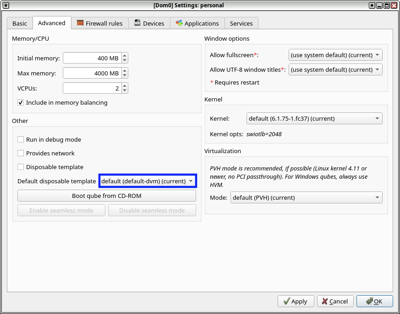The height and width of the screenshot is (314, 400).
Task: Click the Window options heading
Action: click(x=227, y=38)
